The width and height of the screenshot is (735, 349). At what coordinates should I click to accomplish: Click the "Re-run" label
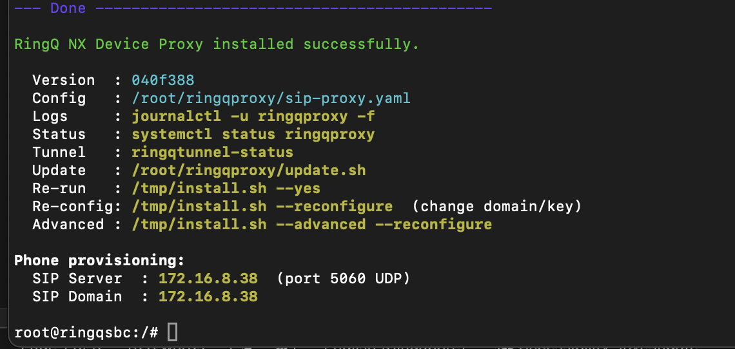coord(59,189)
